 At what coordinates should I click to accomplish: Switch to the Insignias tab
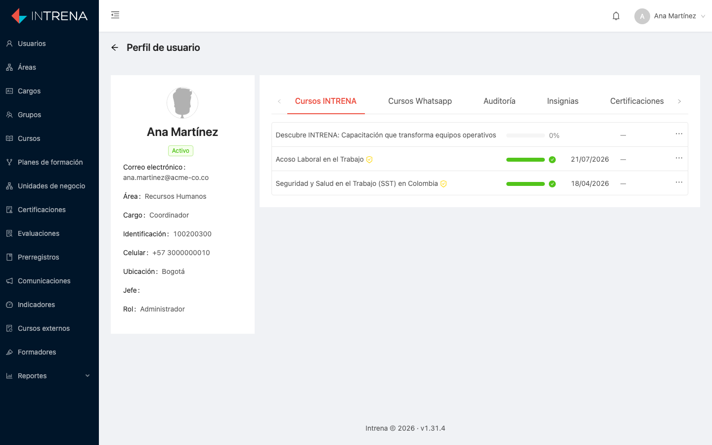pyautogui.click(x=563, y=101)
